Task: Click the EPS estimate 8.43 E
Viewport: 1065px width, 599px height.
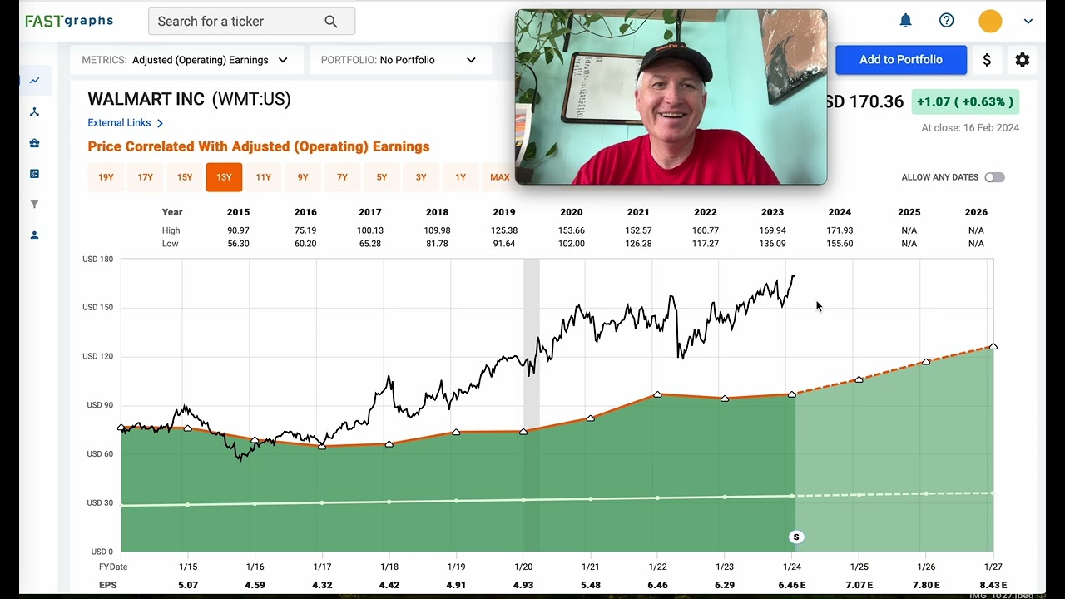Action: click(x=993, y=585)
